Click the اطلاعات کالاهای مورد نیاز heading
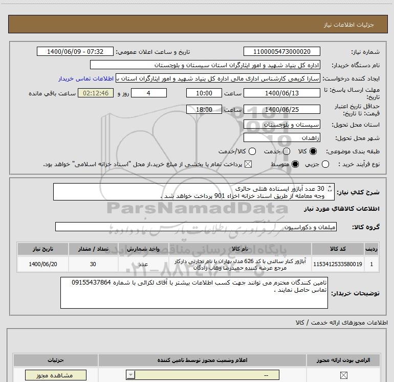This screenshot has height=382, width=394. [x=341, y=209]
